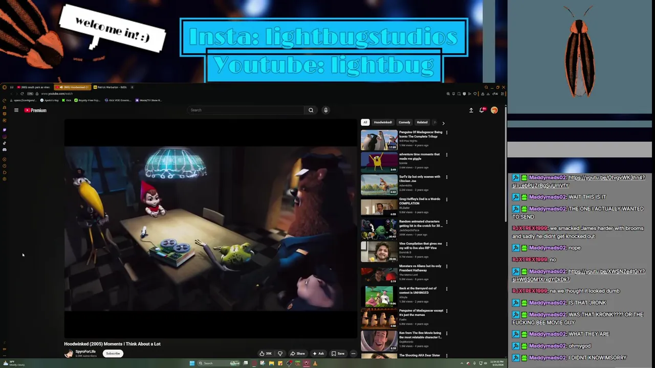Show hidden system tray icons chevron

click(462, 363)
